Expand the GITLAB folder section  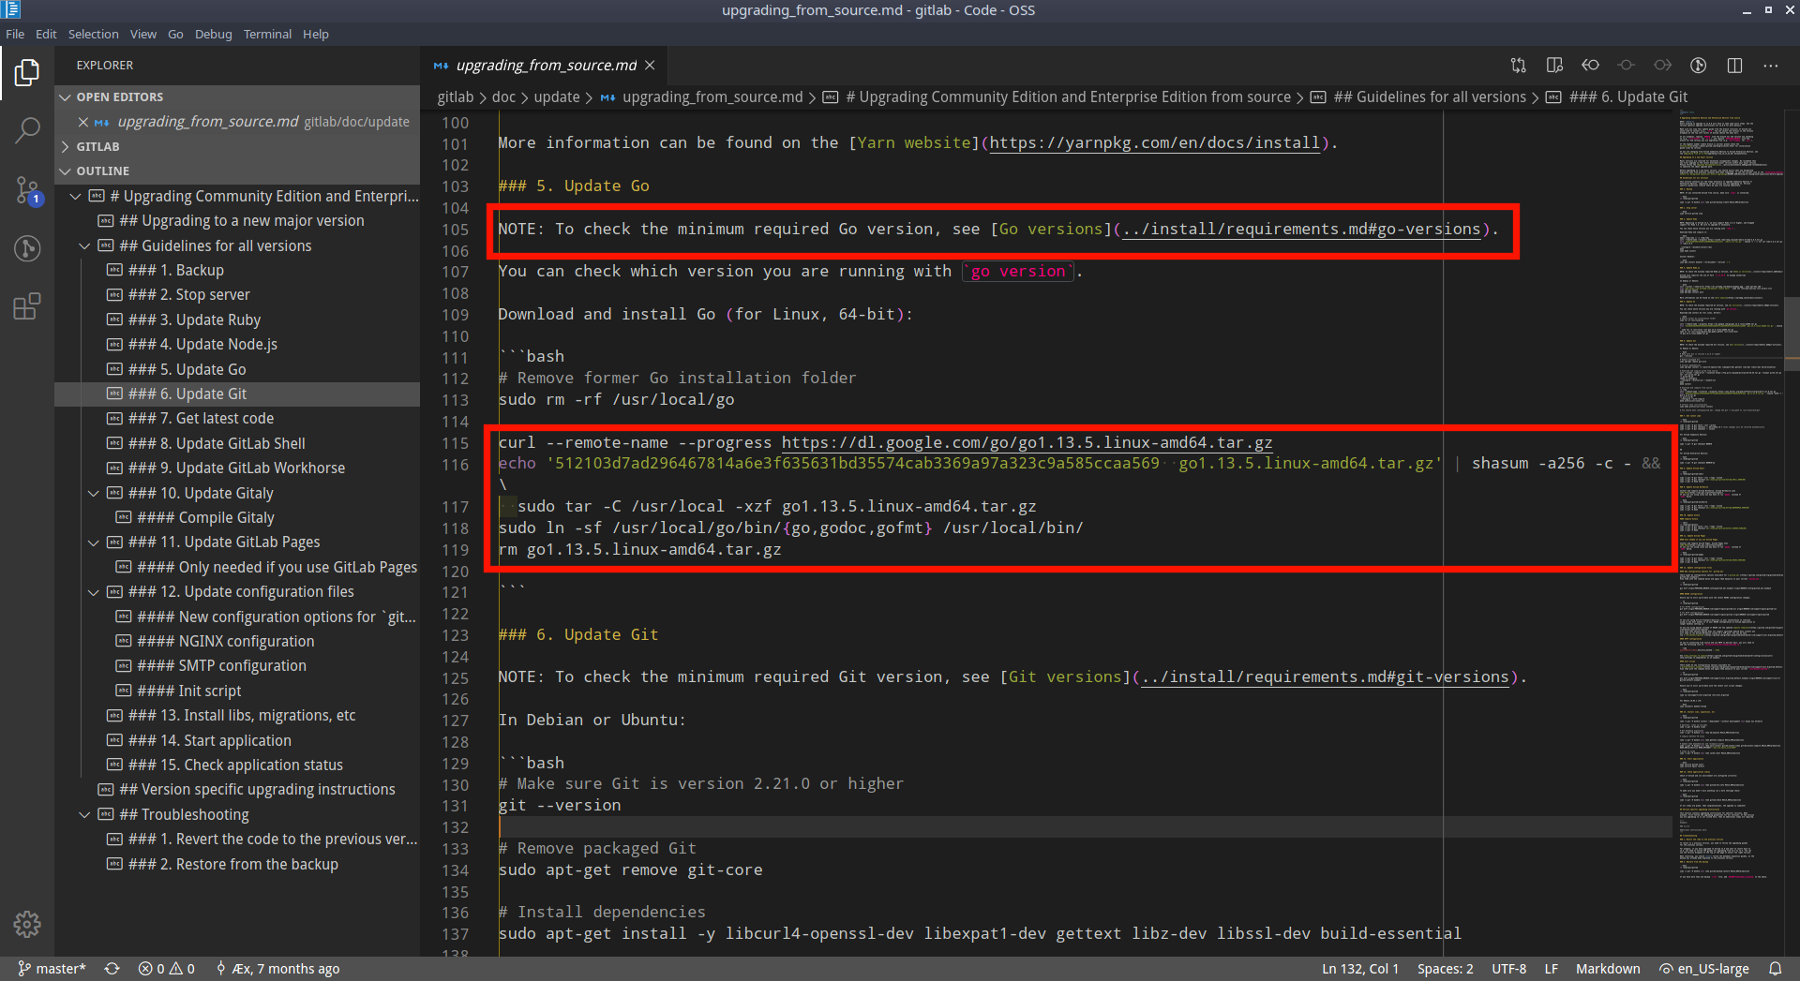[x=237, y=147]
